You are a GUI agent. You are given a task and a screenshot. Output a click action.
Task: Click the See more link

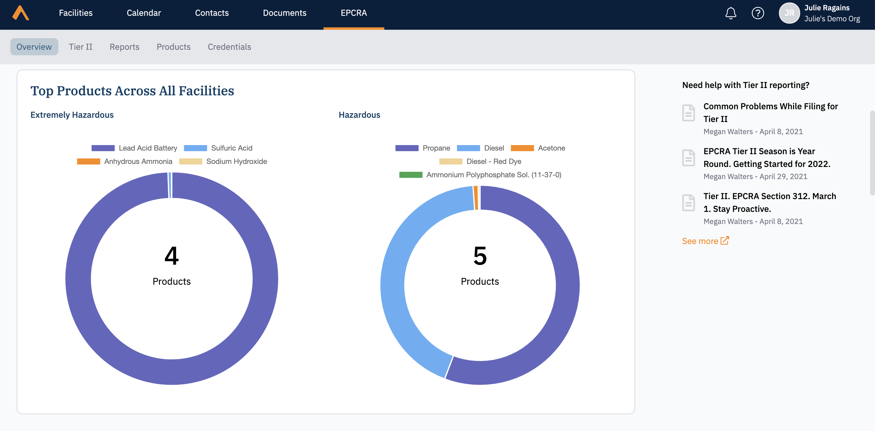pos(700,240)
